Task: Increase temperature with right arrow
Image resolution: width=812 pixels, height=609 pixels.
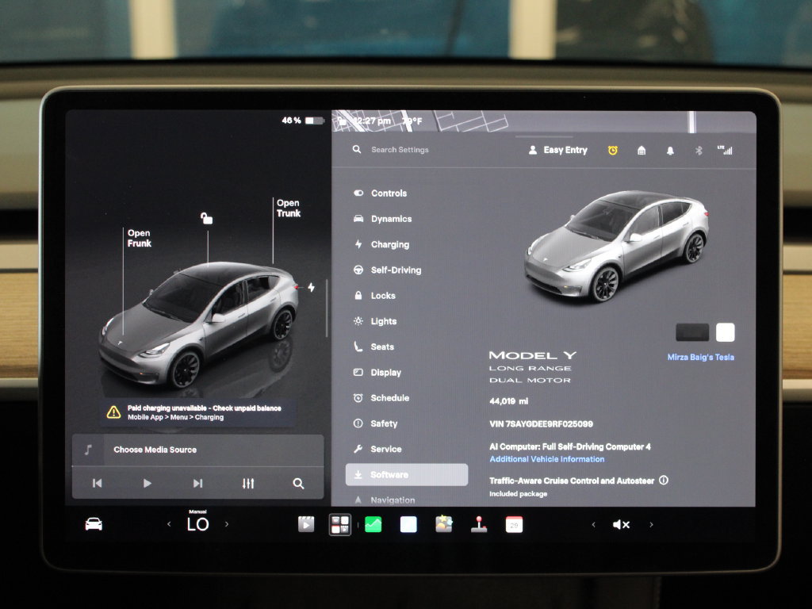Action: (227, 524)
